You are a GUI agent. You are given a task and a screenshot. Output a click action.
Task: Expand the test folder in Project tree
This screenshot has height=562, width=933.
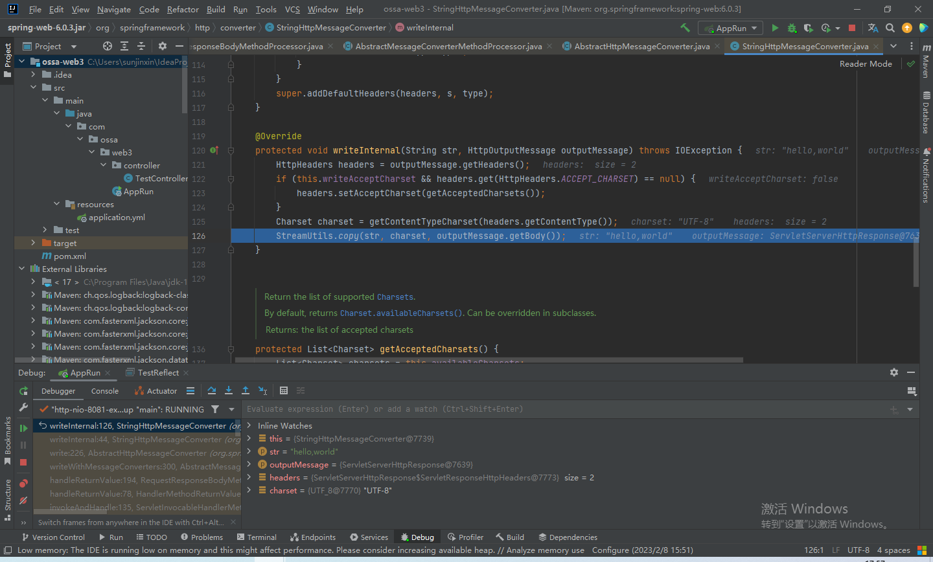[x=45, y=230]
